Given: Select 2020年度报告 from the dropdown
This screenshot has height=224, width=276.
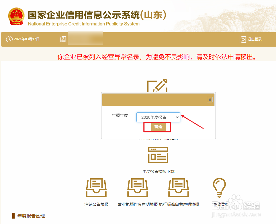Looking at the screenshot, I should pyautogui.click(x=155, y=117).
